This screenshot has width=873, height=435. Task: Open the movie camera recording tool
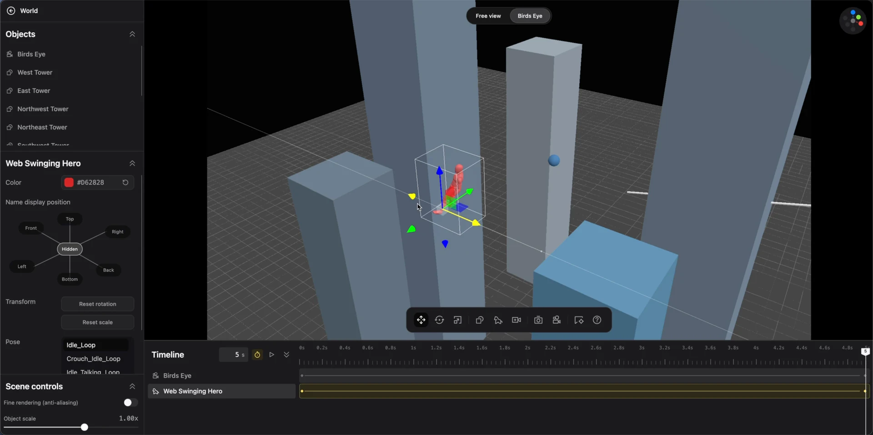point(557,320)
